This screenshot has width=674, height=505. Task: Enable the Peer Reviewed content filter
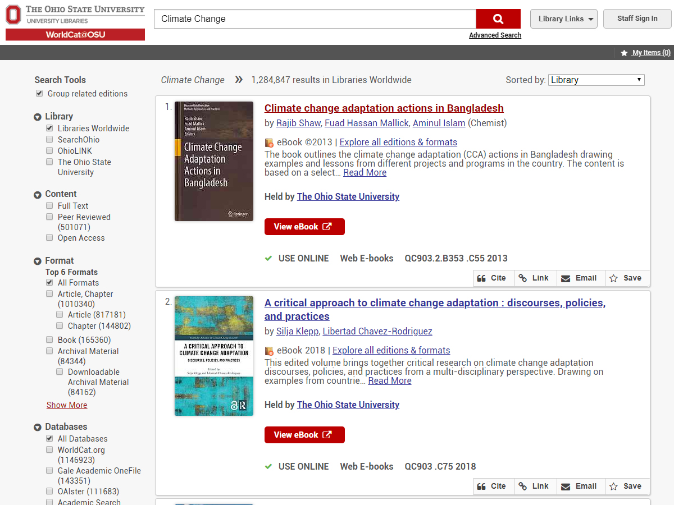click(50, 217)
